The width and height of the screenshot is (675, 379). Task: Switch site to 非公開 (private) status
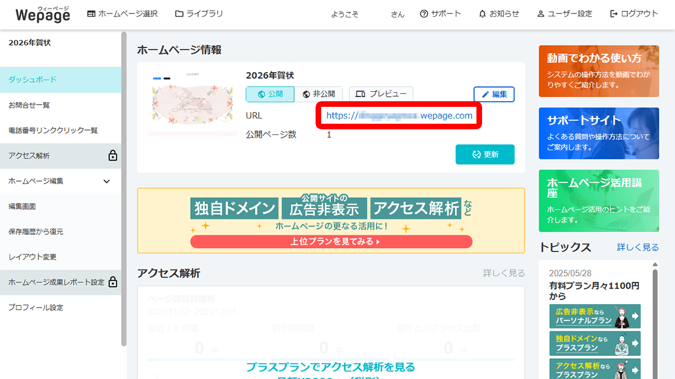[320, 94]
